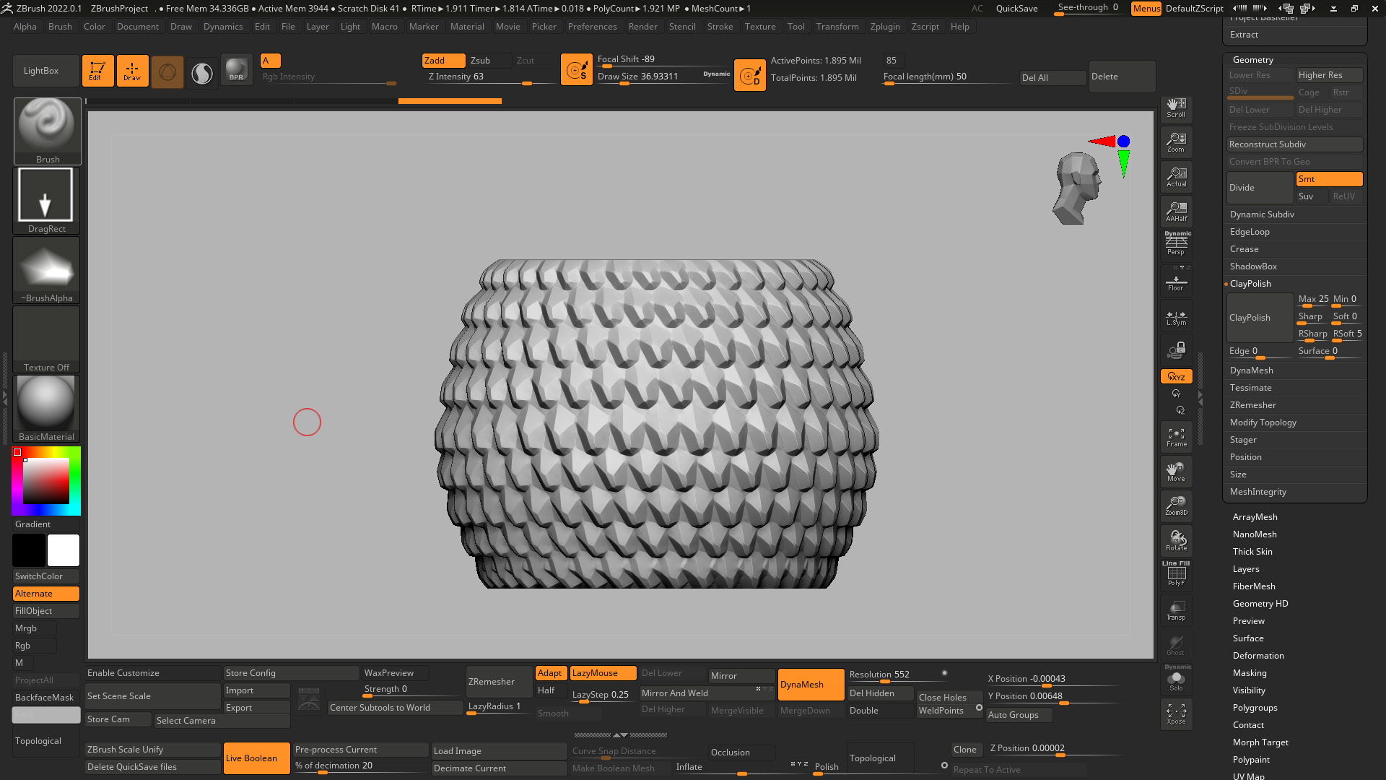This screenshot has height=780, width=1386.
Task: Expand the ArrayMesh subpalette
Action: [x=1255, y=517]
